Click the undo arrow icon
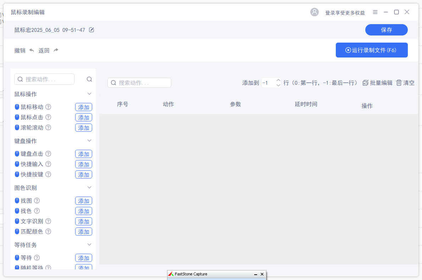The height and width of the screenshot is (280, 422). tap(32, 50)
